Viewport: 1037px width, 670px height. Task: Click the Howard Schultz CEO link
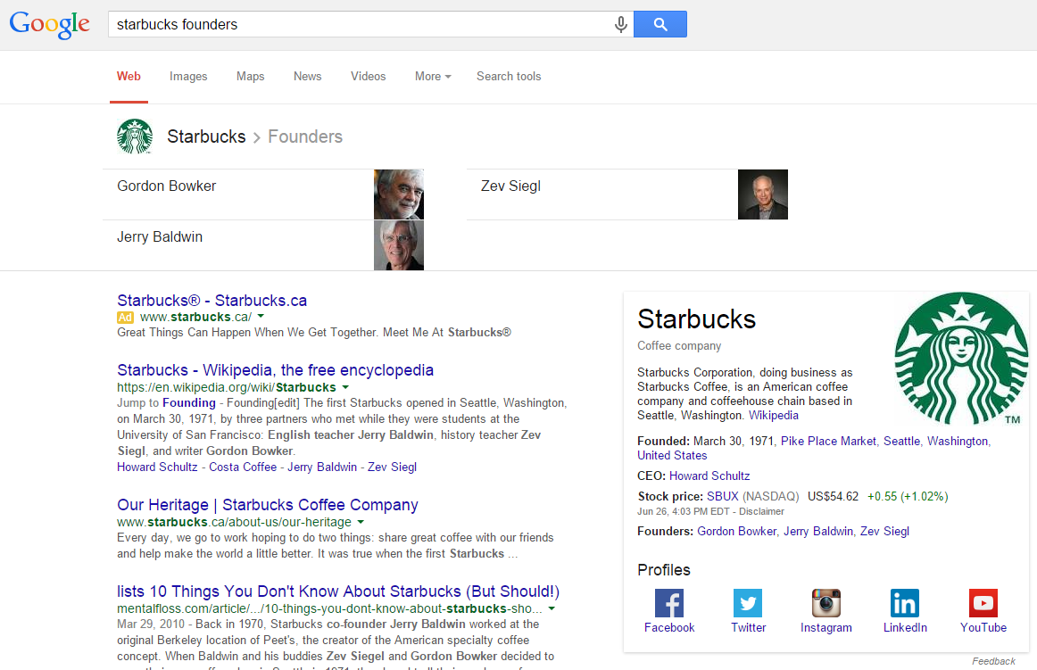(709, 476)
